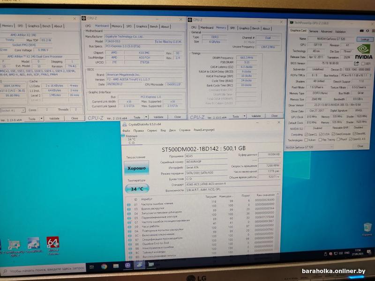Open the Graphics tab in Memory CPU-Z window

click(x=244, y=28)
